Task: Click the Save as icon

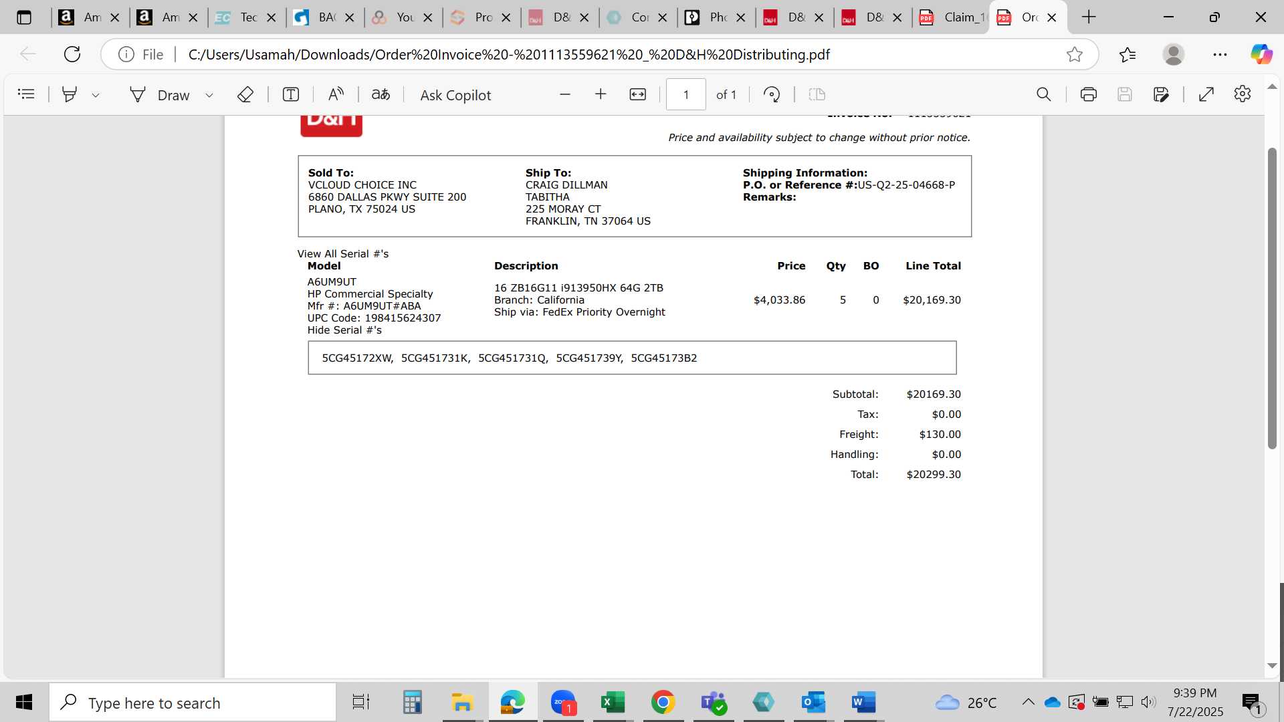Action: pos(1161,94)
